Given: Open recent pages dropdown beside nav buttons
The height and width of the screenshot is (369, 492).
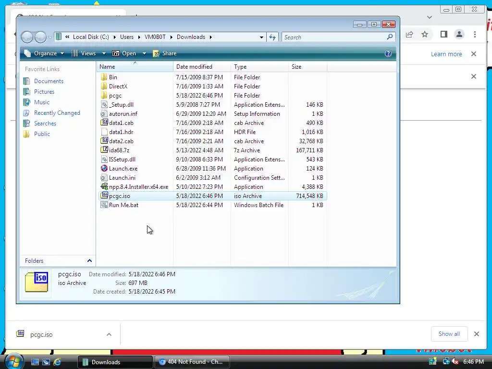Looking at the screenshot, I should [x=50, y=37].
